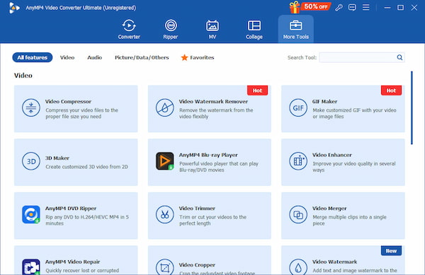
Task: Select the More Tools tab
Action: (x=295, y=29)
